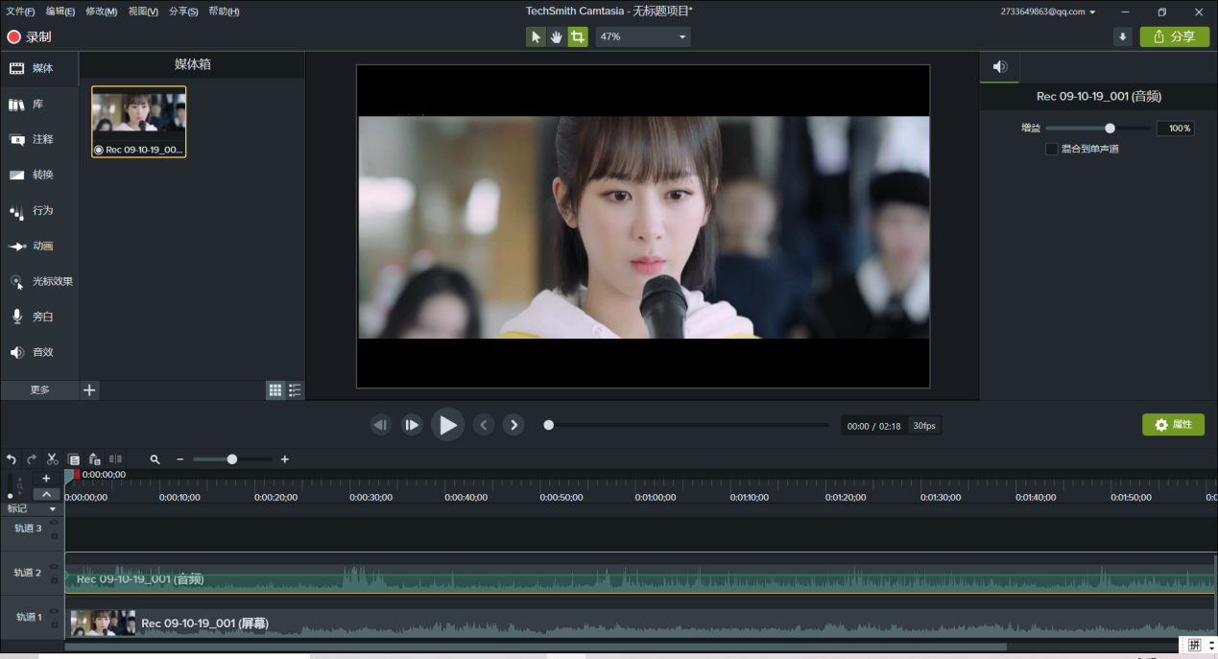
Task: Click the Undo arrow in timeline toolbar
Action: (x=12, y=459)
